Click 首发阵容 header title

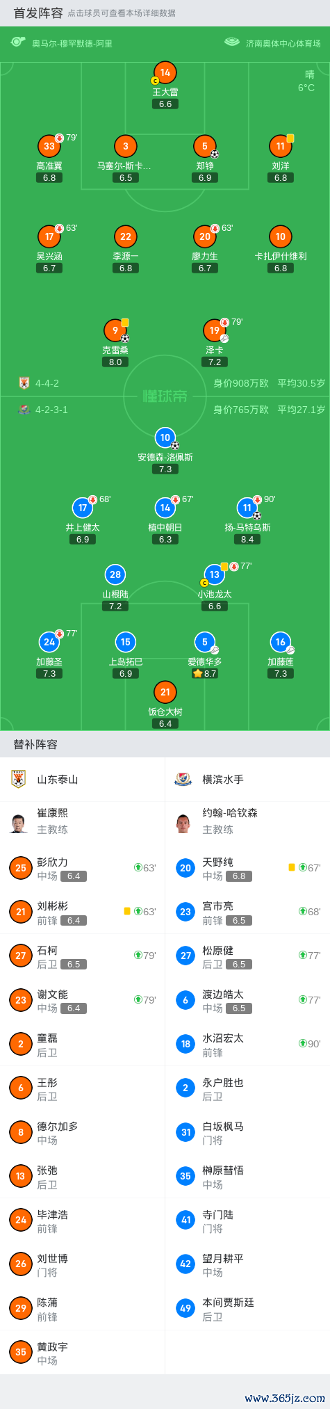point(38,13)
